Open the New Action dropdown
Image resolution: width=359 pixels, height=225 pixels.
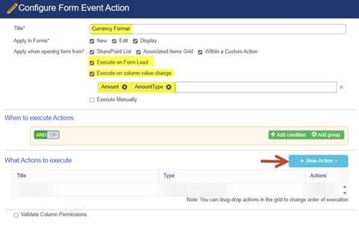318,161
